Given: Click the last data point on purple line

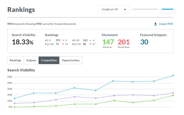Looking at the screenshot, I should (x=173, y=93).
